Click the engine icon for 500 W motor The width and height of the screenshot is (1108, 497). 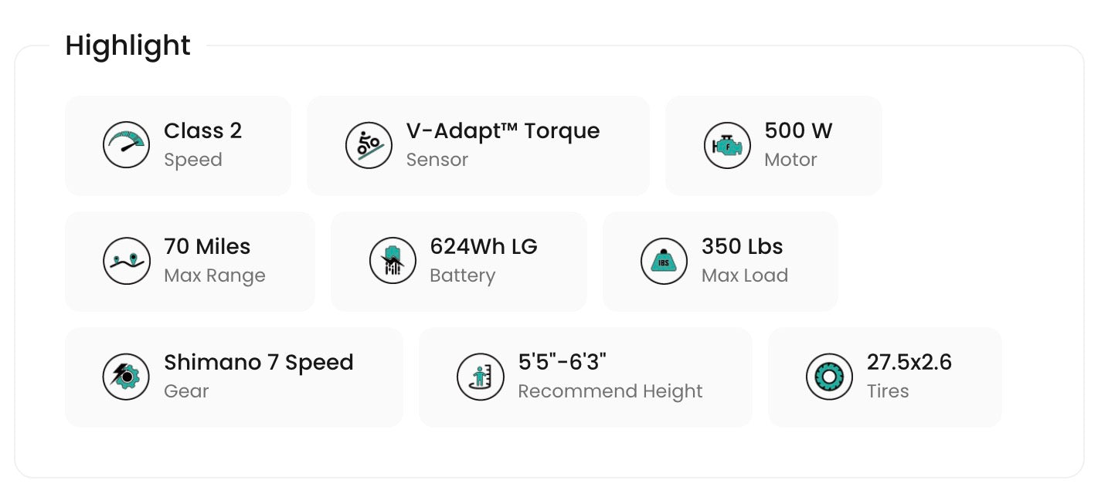click(x=727, y=145)
